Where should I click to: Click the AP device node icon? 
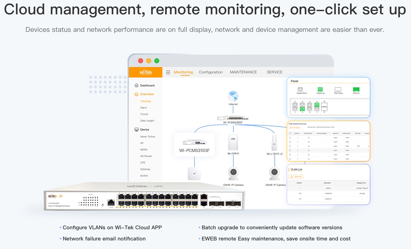pos(194,173)
